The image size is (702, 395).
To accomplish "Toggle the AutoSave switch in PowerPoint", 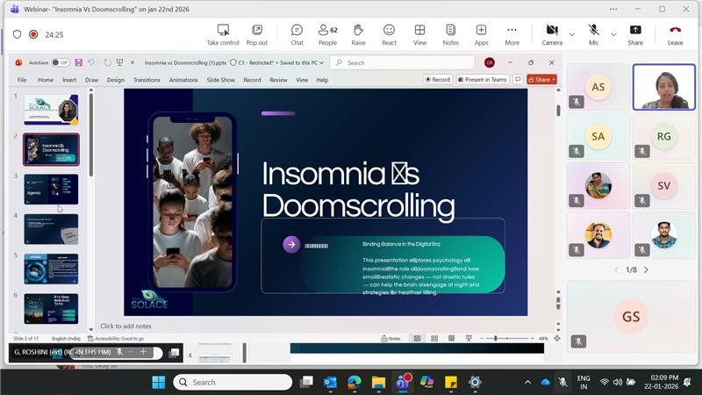I will click(60, 62).
